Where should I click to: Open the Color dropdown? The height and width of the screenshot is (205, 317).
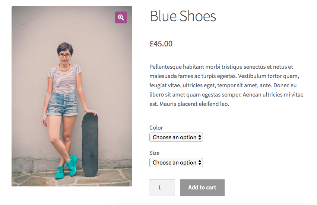(x=176, y=137)
